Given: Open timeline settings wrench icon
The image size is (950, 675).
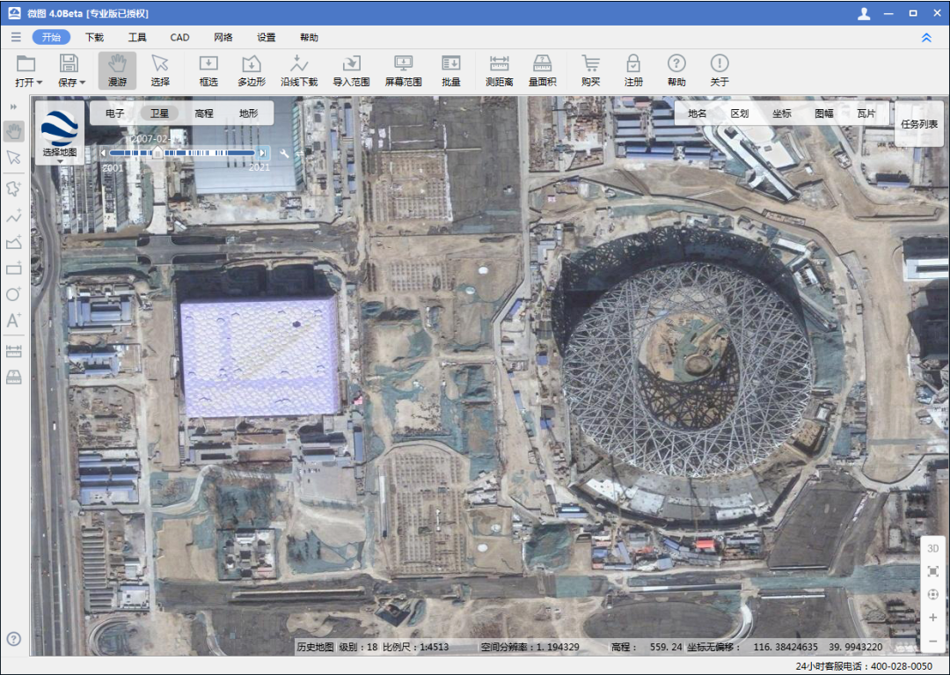Looking at the screenshot, I should pos(285,153).
